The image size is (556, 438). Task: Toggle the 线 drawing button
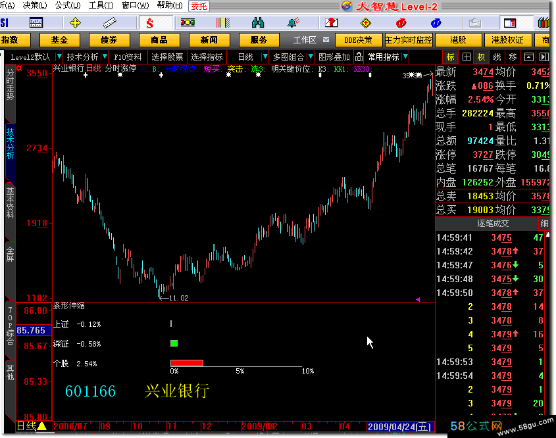click(x=497, y=57)
